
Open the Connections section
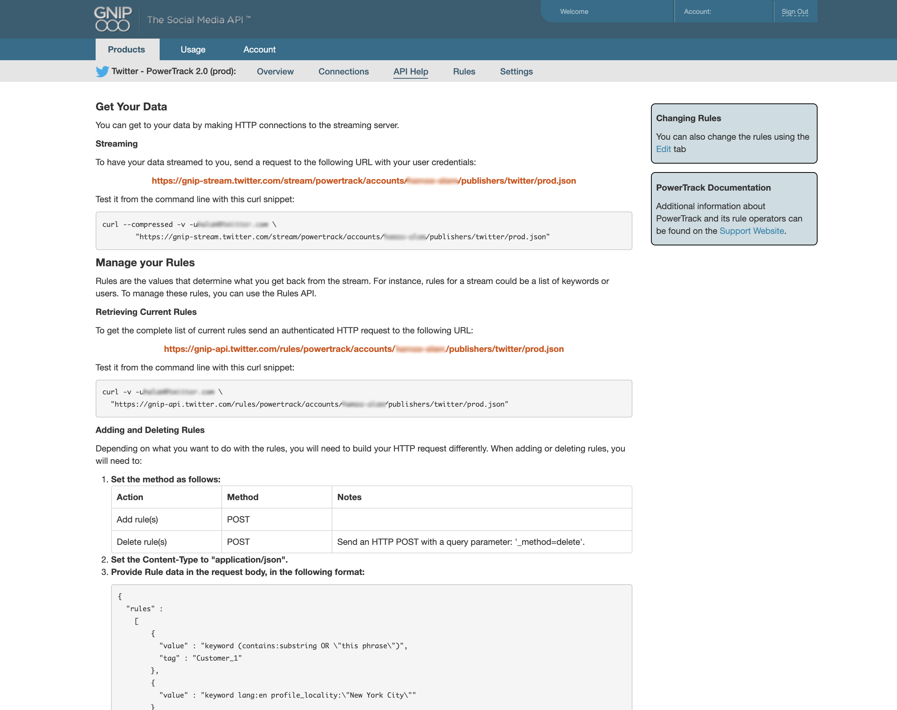tap(343, 71)
